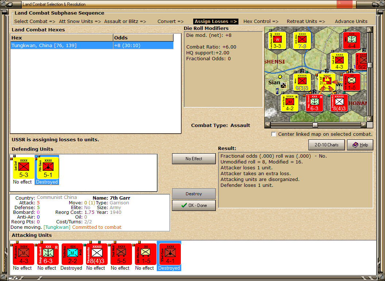Click the Advance Units subphase step

351,22
